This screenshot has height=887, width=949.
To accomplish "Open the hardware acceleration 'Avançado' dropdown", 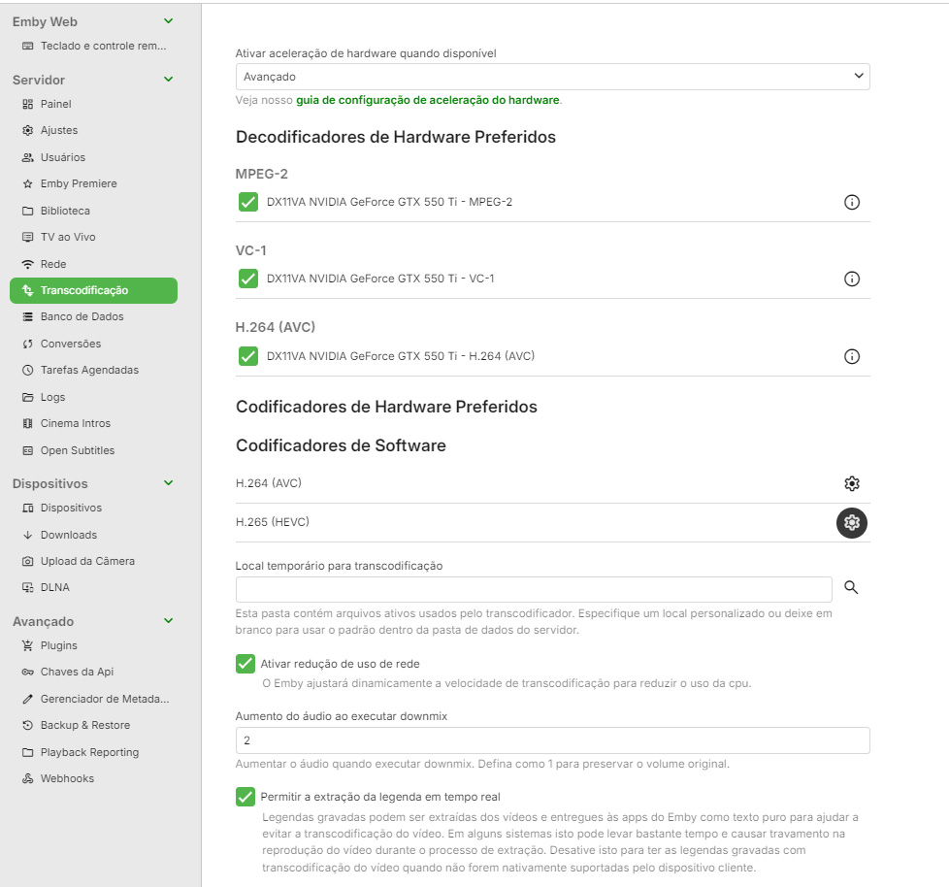I will coord(552,77).
